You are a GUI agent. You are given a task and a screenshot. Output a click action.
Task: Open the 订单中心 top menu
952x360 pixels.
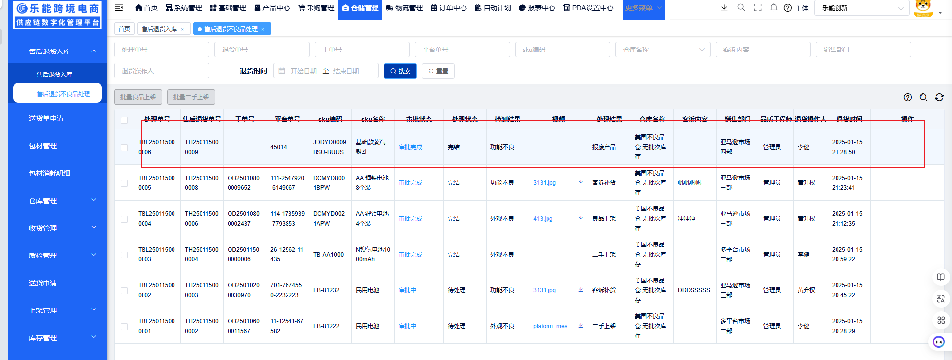(448, 8)
